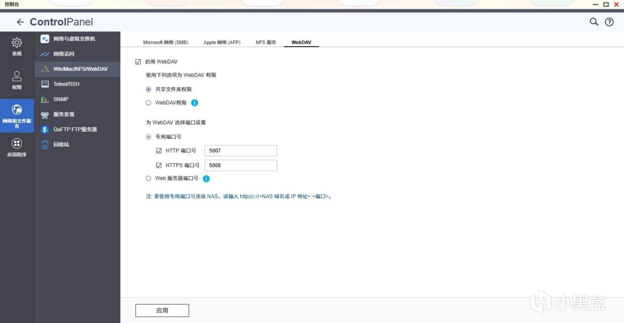This screenshot has width=624, height=323.
Task: Click the HTTPS port field showing 5008
Action: (x=240, y=165)
